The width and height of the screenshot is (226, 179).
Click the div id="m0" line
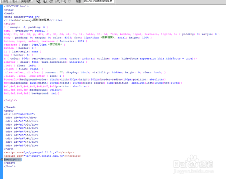pos(21,118)
